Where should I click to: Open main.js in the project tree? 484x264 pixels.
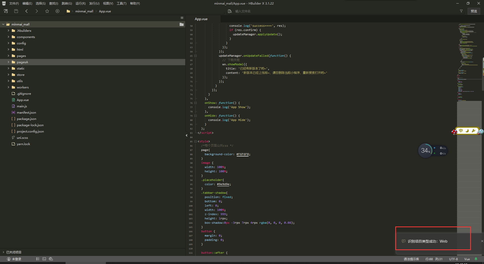(x=22, y=106)
